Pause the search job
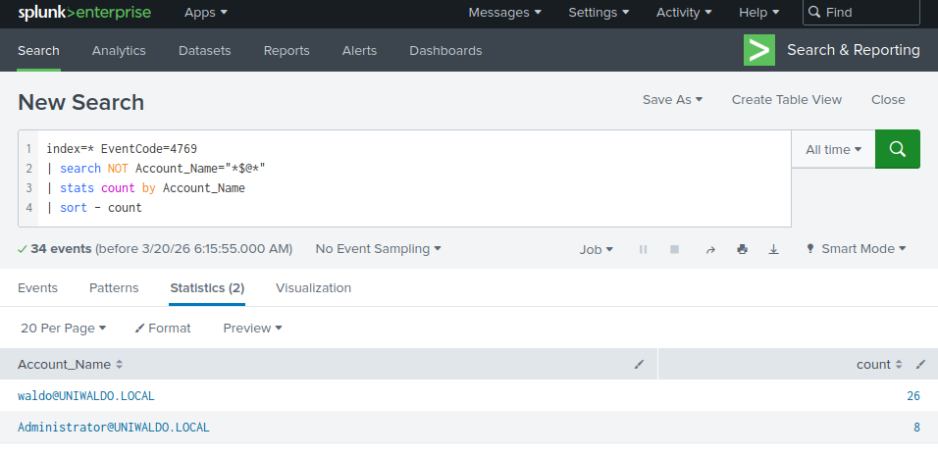 (x=643, y=249)
